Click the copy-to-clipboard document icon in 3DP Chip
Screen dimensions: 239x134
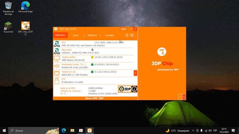point(127,35)
